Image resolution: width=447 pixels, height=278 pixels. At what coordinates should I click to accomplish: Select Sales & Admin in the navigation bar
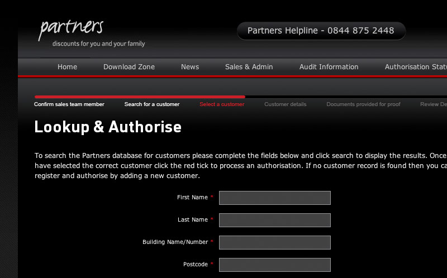click(249, 67)
